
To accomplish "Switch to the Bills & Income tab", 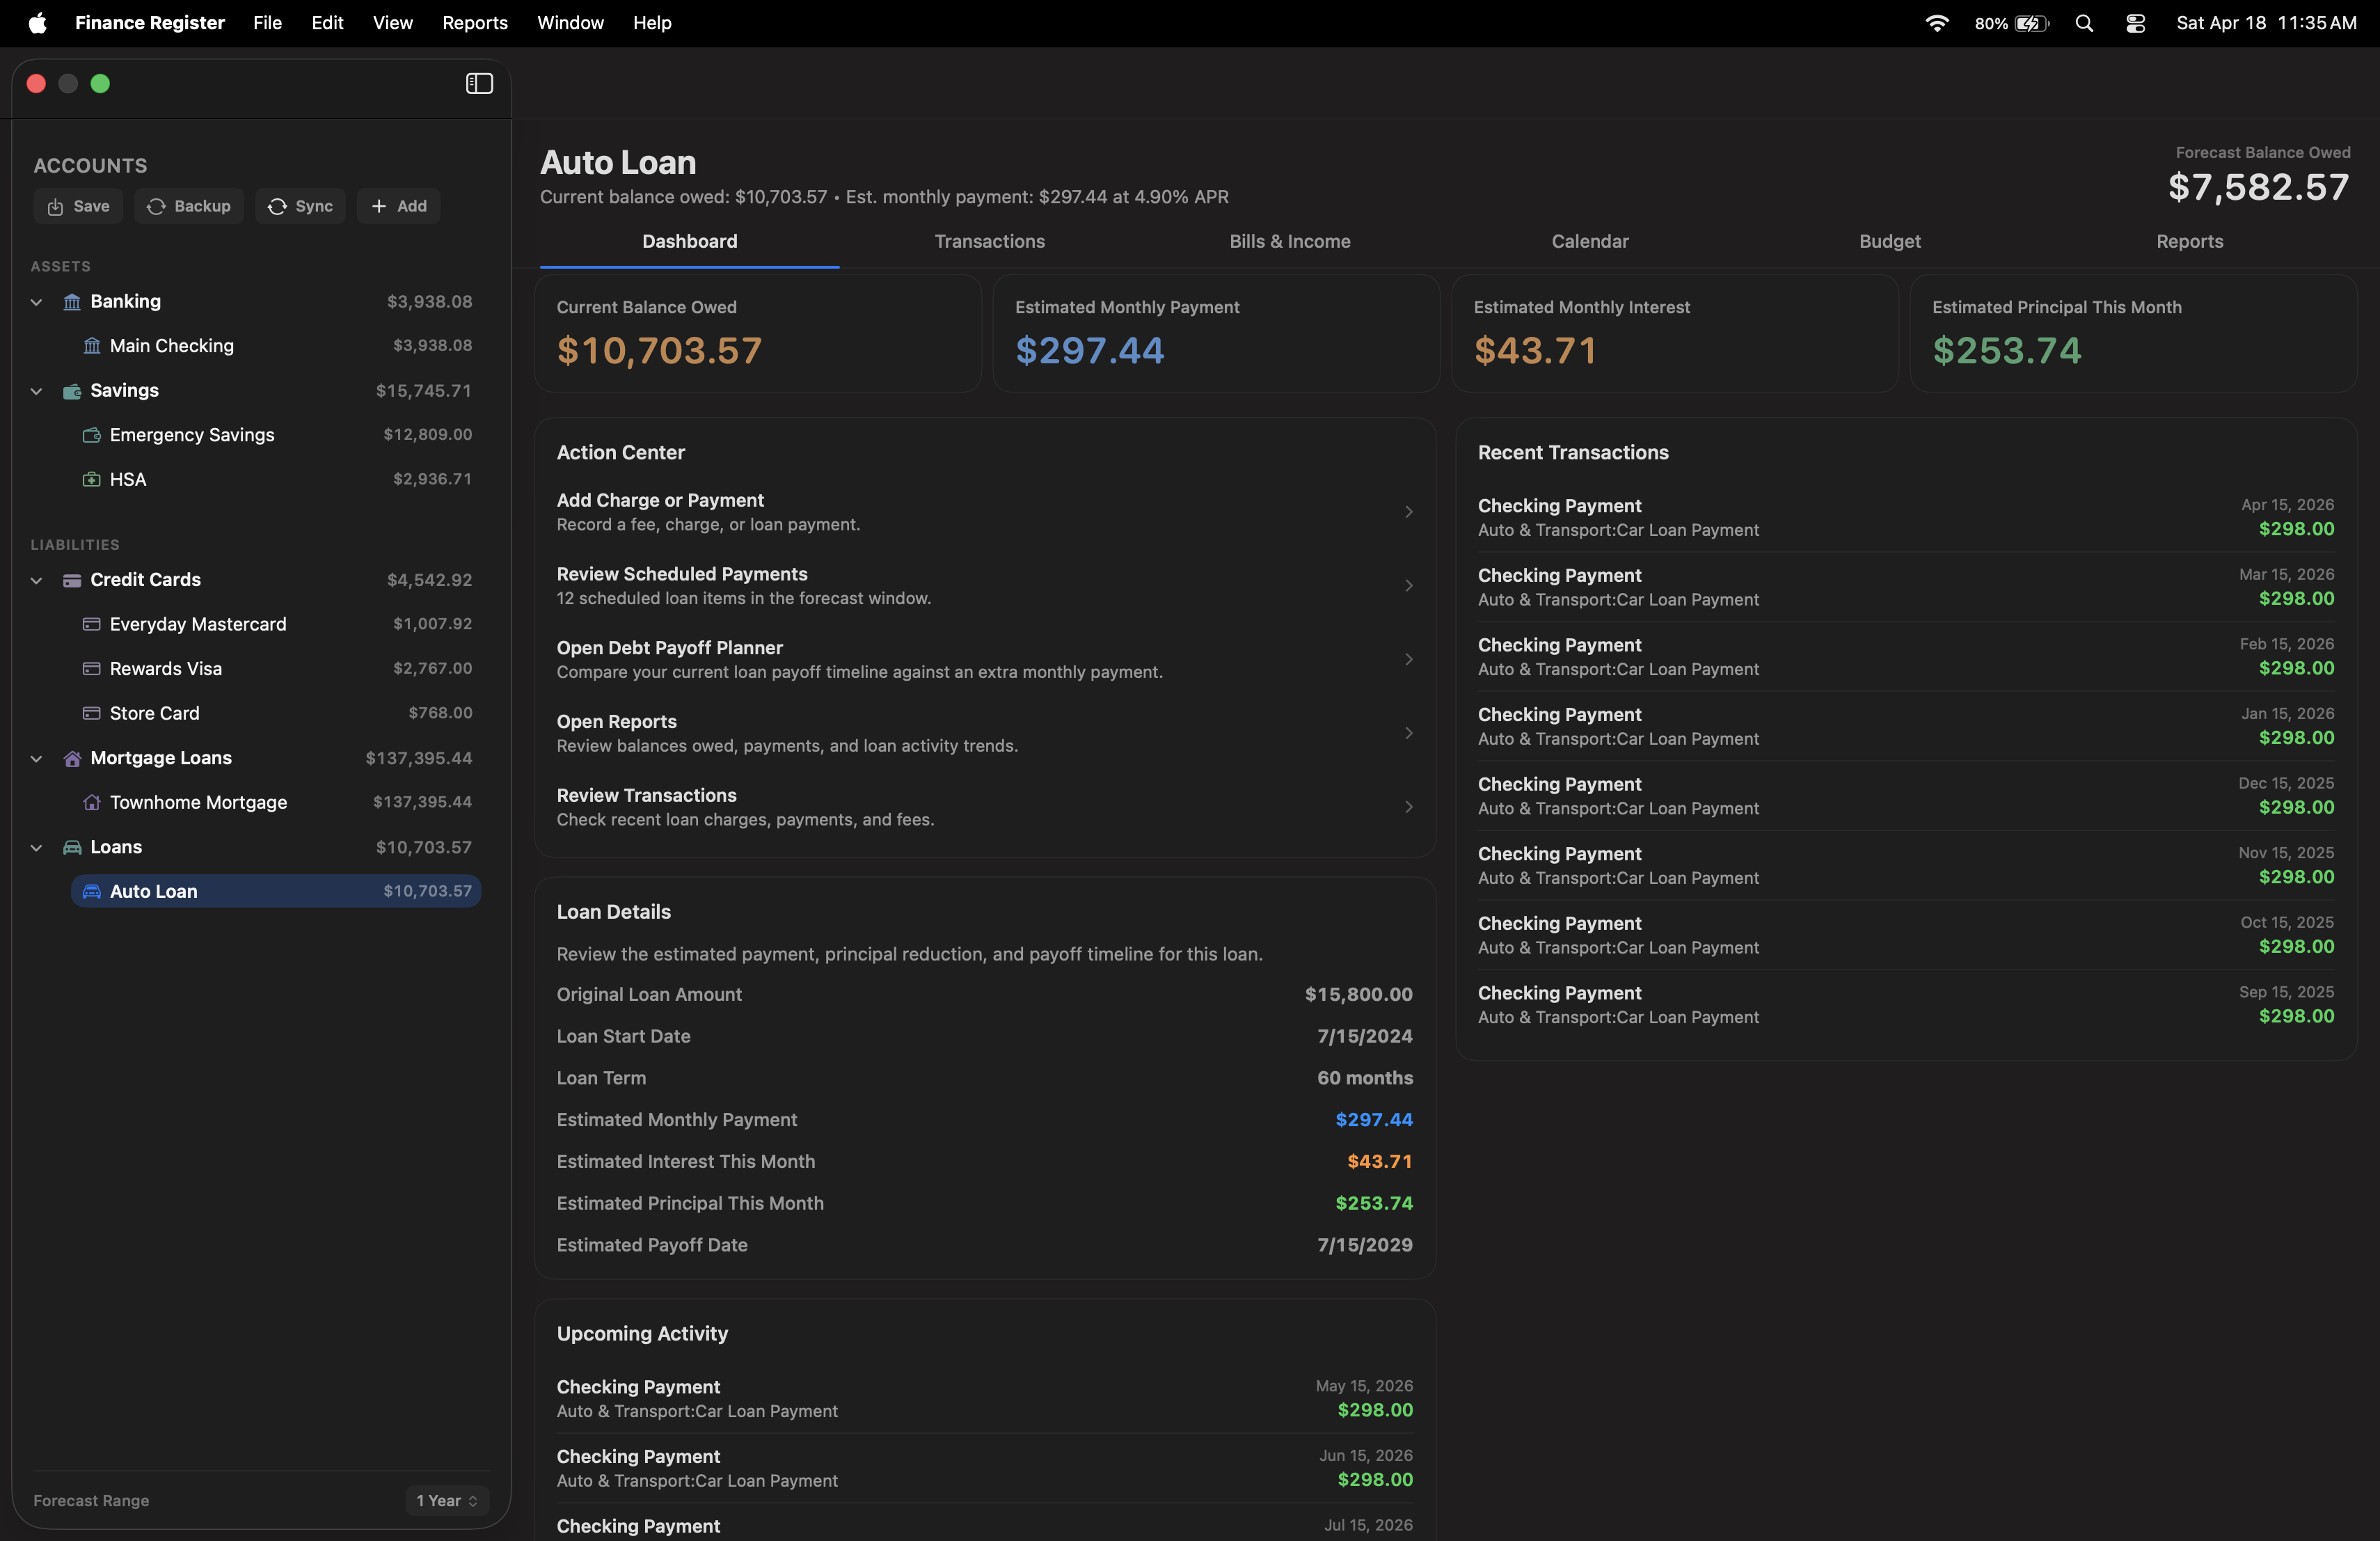I will (x=1289, y=241).
